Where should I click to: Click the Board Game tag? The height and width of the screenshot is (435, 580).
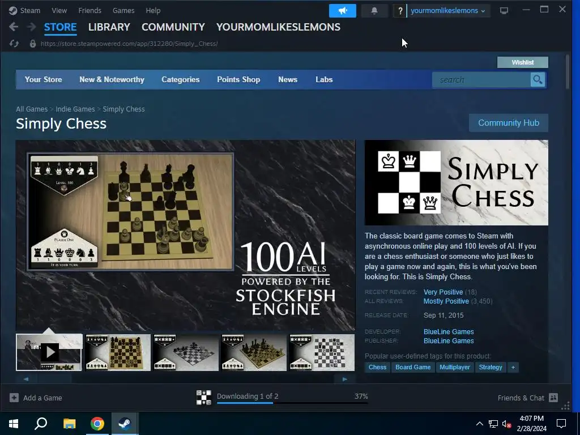tap(413, 367)
